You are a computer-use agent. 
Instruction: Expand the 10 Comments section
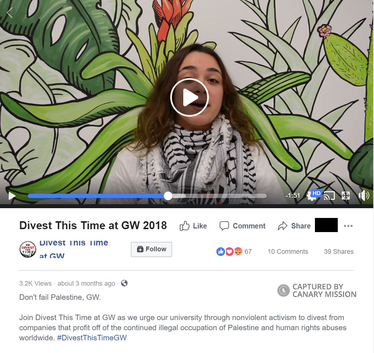point(288,252)
